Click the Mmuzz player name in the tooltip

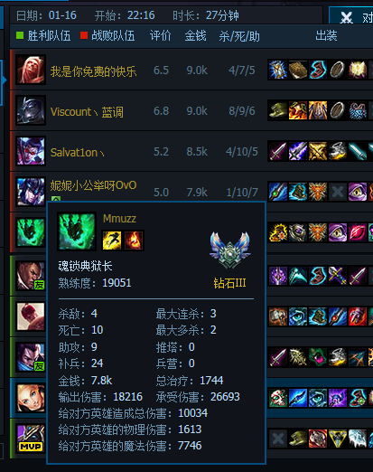[x=119, y=219]
